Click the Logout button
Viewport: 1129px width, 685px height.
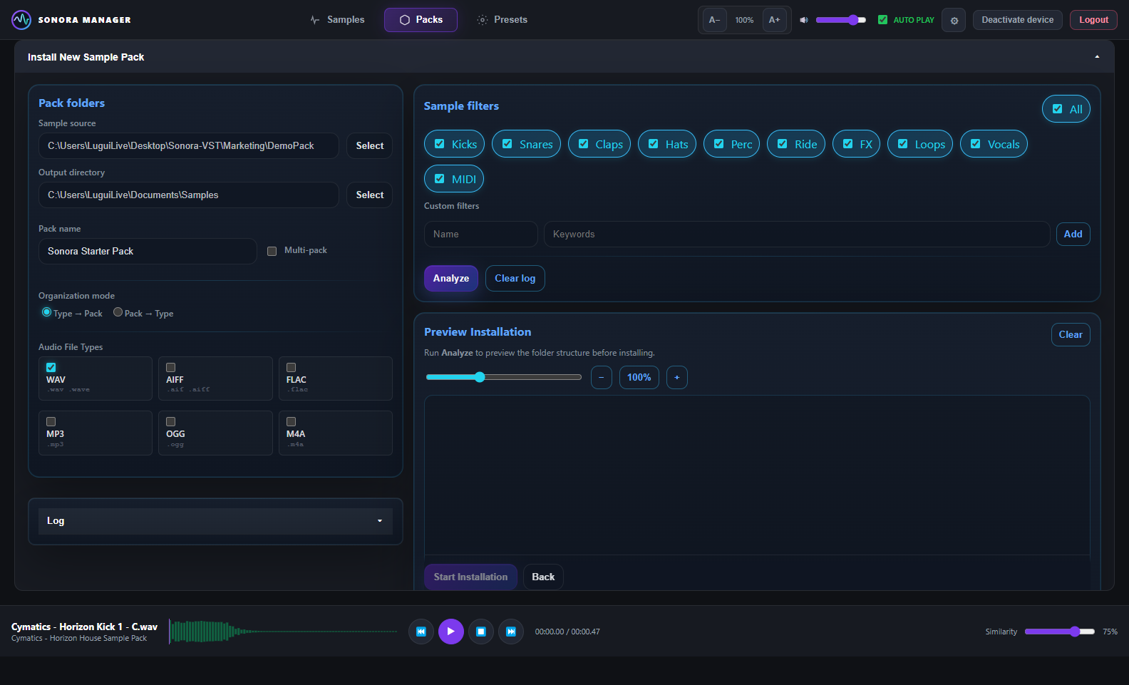pos(1093,20)
